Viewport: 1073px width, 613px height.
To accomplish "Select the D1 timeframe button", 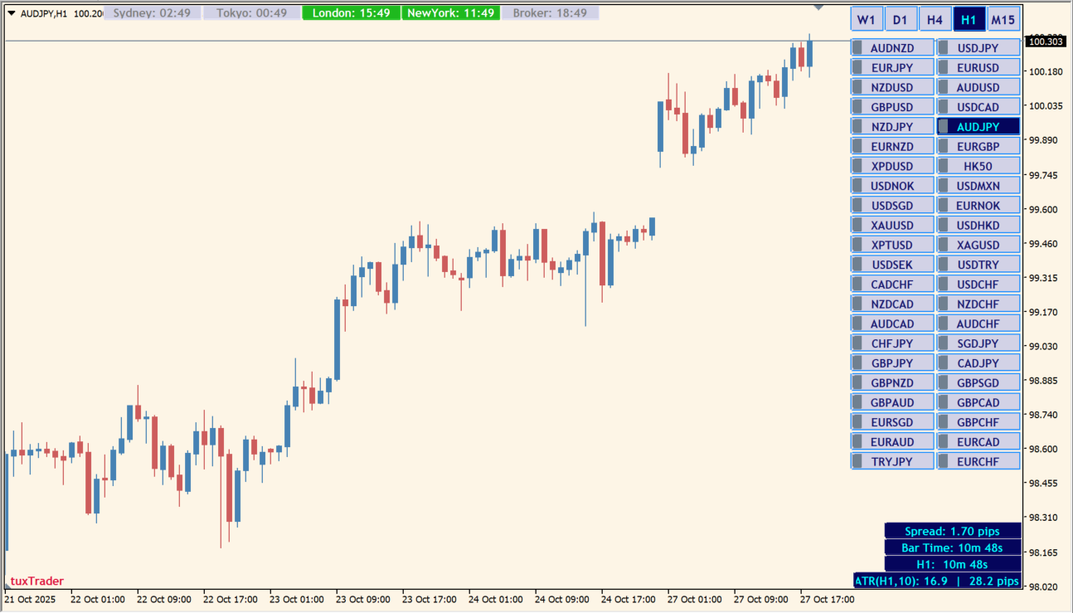I will click(x=900, y=20).
